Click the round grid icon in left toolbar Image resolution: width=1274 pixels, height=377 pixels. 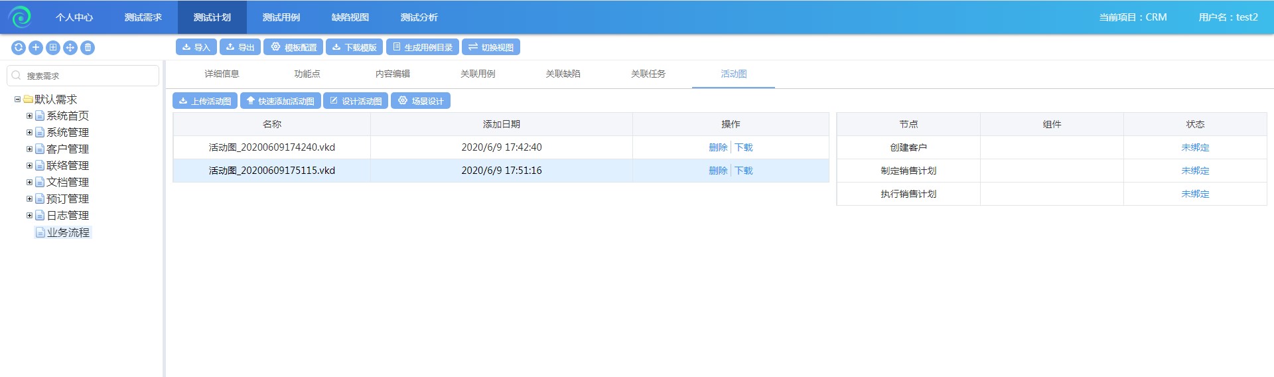[x=53, y=48]
